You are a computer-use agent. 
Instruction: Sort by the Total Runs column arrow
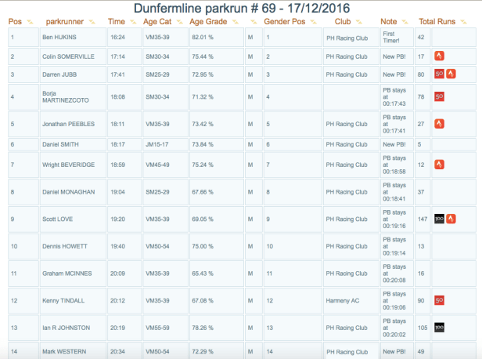[x=463, y=22]
